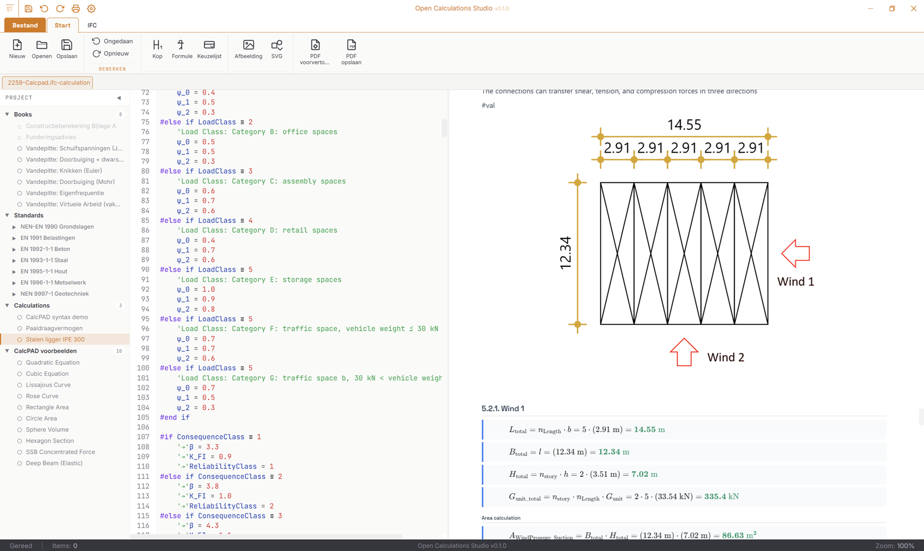Select the 2259-Calcpad.ifc-calculation document tab
The height and width of the screenshot is (551, 924).
[x=48, y=83]
